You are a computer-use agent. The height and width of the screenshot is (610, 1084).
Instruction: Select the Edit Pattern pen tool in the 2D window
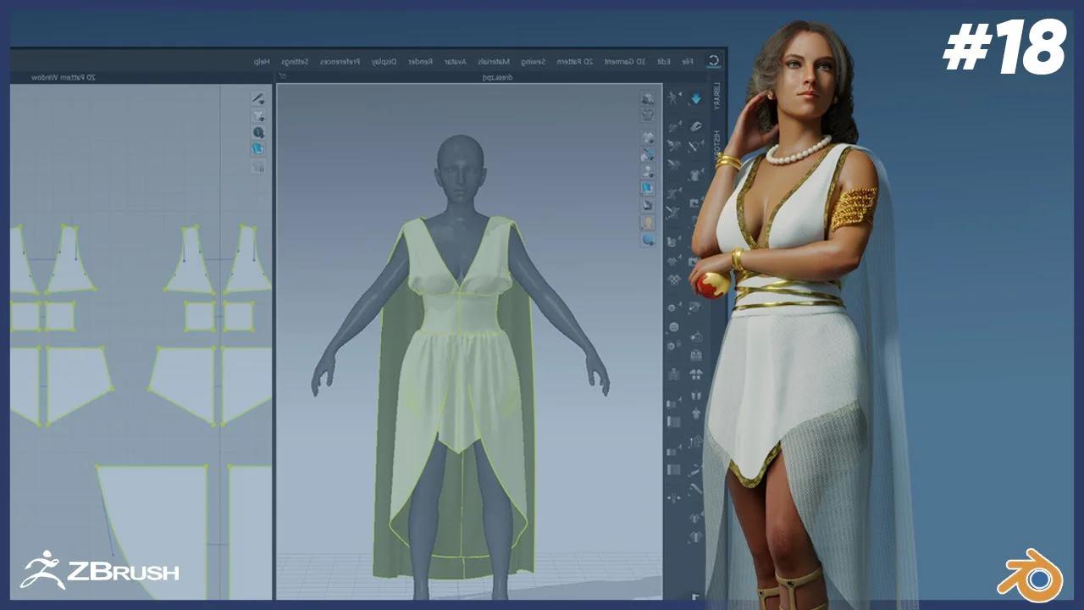point(258,99)
